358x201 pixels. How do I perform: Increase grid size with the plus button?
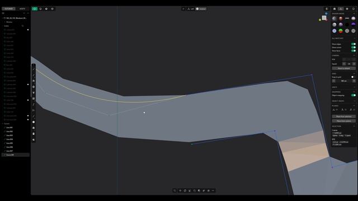(x=354, y=81)
